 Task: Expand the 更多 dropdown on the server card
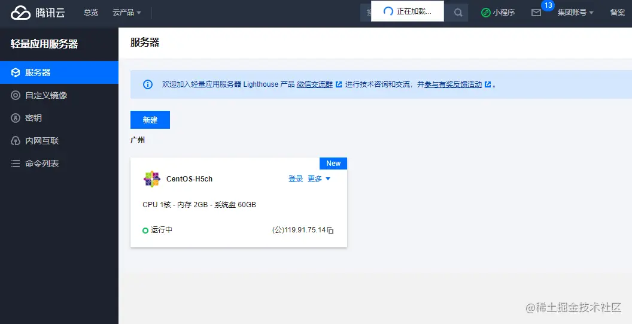(319, 178)
